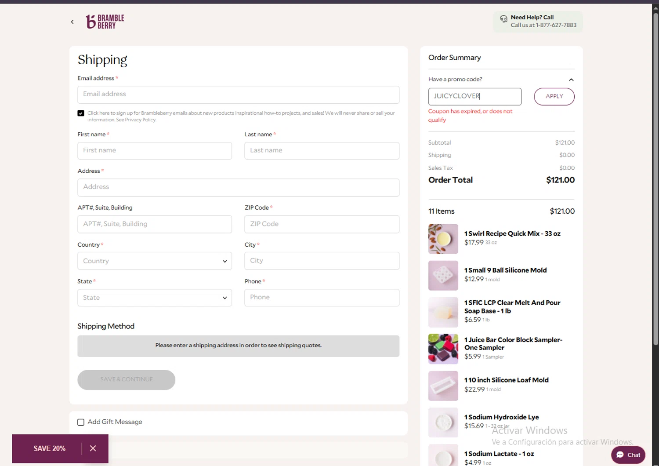Image resolution: width=659 pixels, height=466 pixels.
Task: Click the Sodium Hydroxide Lye thumbnail
Action: [x=443, y=422]
